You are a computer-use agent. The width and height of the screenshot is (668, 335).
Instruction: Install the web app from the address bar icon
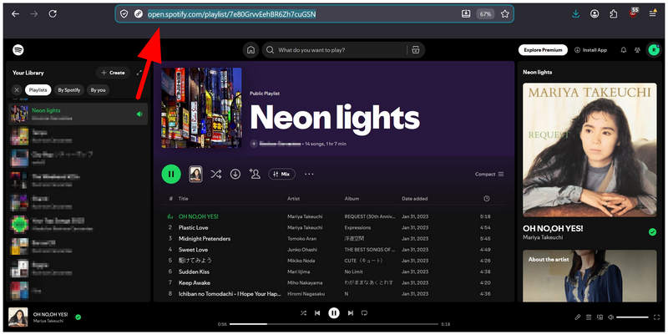pos(466,14)
